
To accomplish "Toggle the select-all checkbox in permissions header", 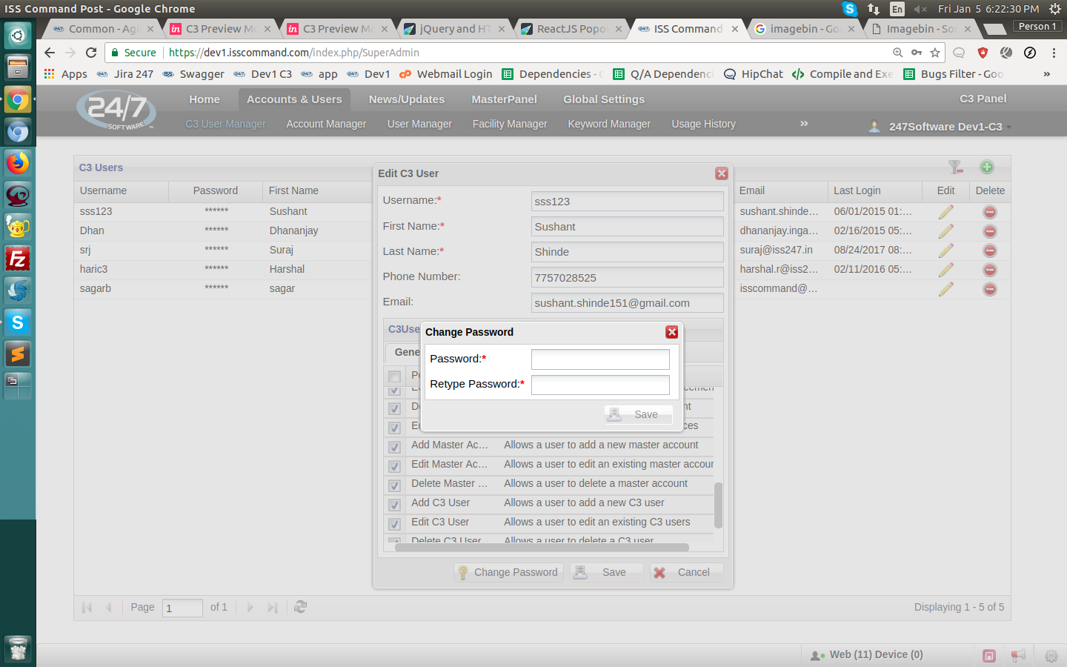I will click(x=394, y=376).
